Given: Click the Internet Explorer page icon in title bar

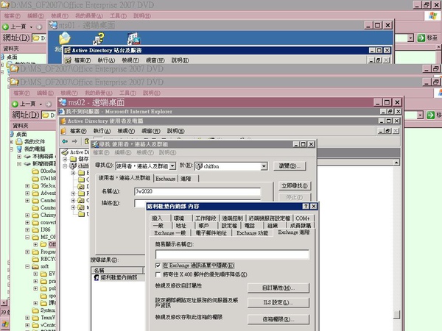Looking at the screenshot, I should tap(62, 112).
